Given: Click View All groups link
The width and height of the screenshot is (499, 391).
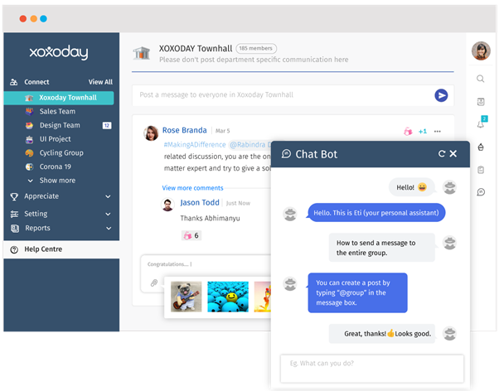Looking at the screenshot, I should click(x=100, y=82).
